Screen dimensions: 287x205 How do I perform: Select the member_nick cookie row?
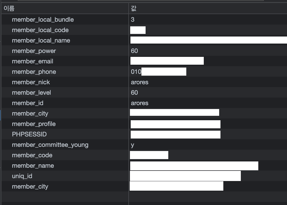[31, 82]
